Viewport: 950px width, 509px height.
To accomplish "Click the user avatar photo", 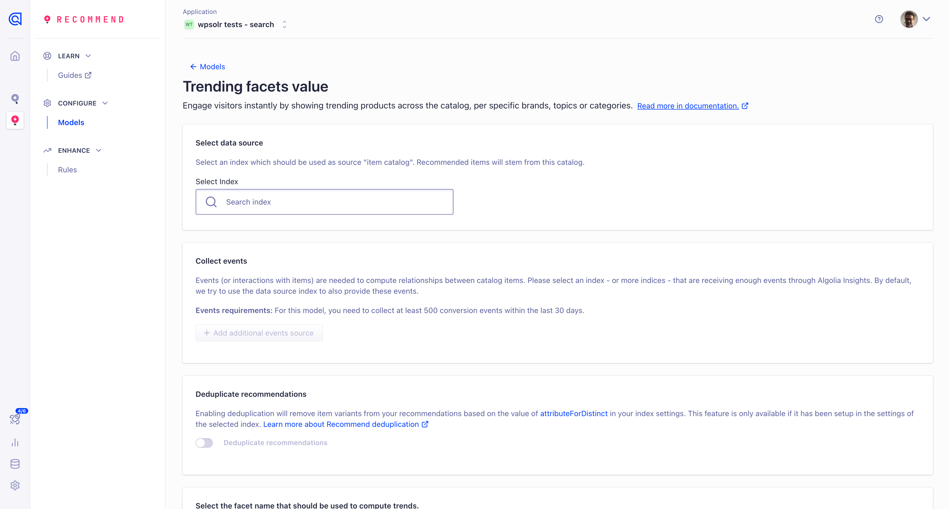I will 909,19.
